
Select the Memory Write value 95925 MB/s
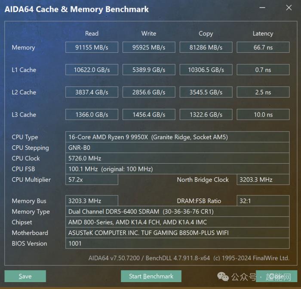pos(149,47)
